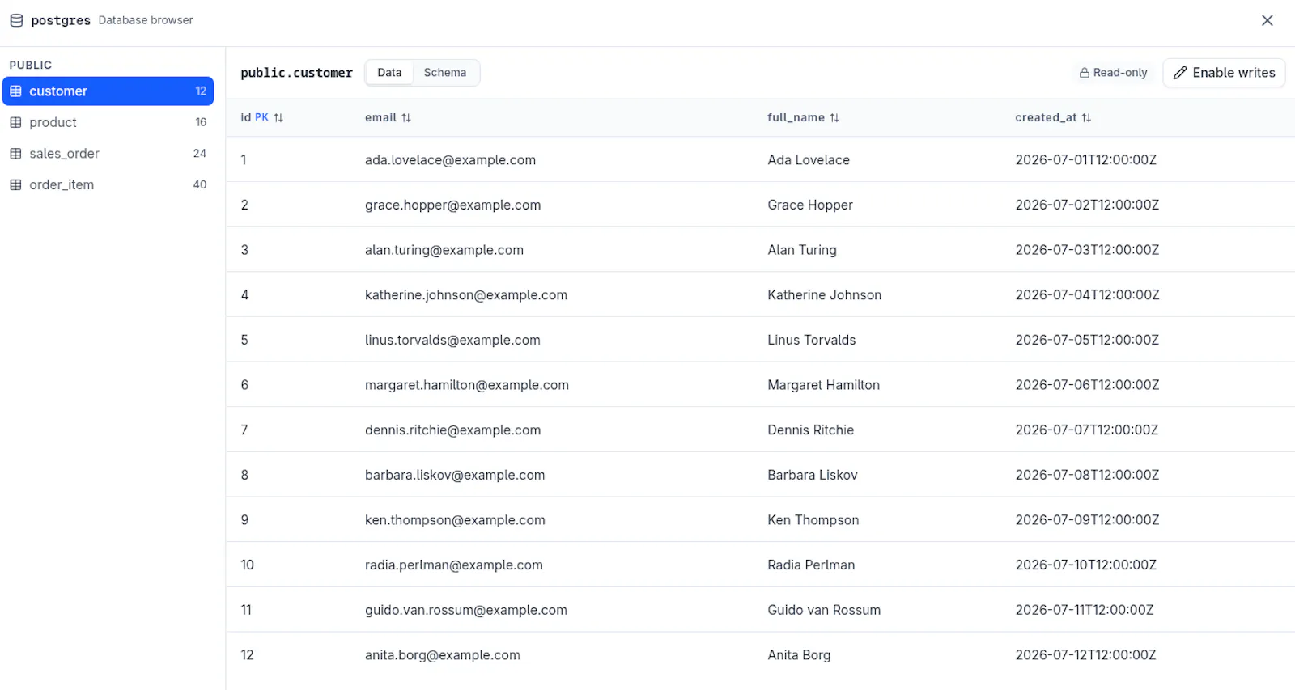This screenshot has height=690, width=1295.
Task: Click the order_item row count 40
Action: [x=200, y=184]
